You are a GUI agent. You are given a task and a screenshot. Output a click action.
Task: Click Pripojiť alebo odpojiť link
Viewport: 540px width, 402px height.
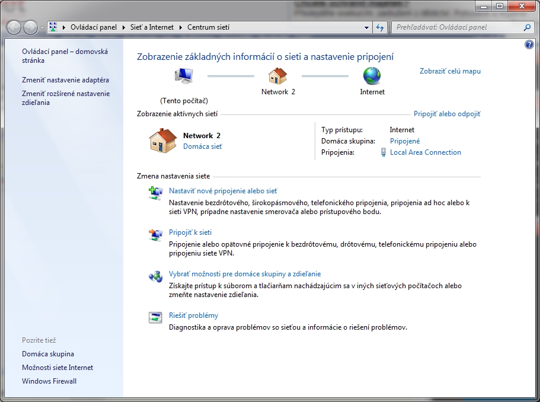coord(447,114)
